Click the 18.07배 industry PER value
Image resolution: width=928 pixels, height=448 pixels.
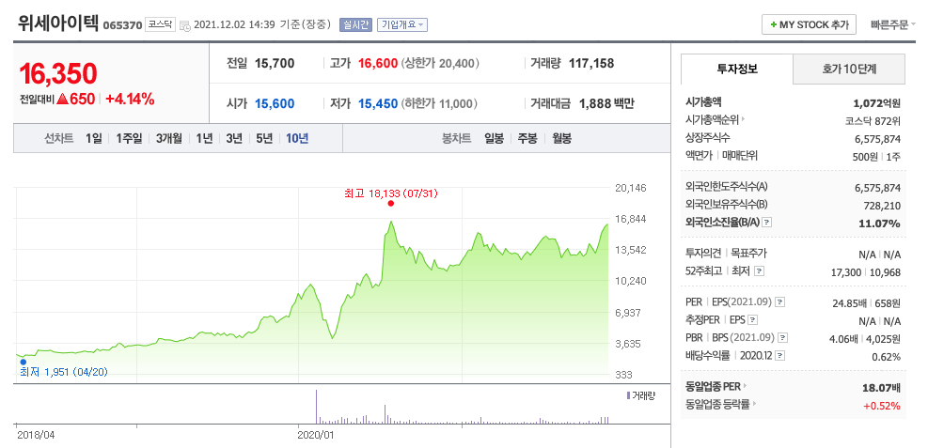tap(882, 388)
